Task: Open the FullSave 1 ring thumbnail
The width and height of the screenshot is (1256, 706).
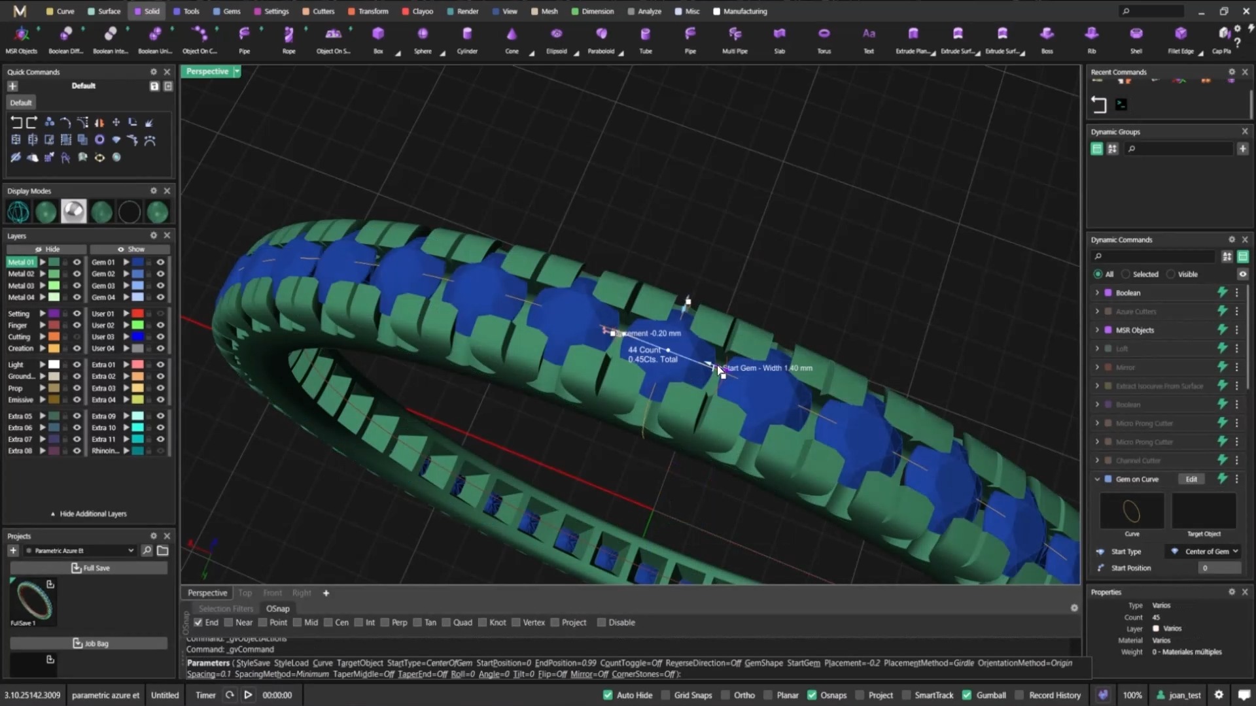Action: [34, 599]
